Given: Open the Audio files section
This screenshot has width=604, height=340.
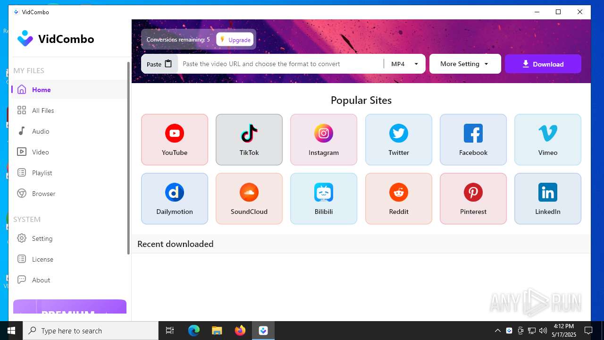Looking at the screenshot, I should pyautogui.click(x=69, y=131).
